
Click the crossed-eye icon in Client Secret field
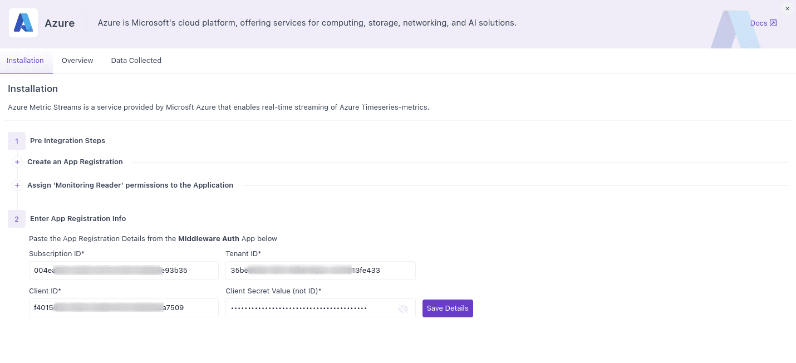click(x=403, y=308)
